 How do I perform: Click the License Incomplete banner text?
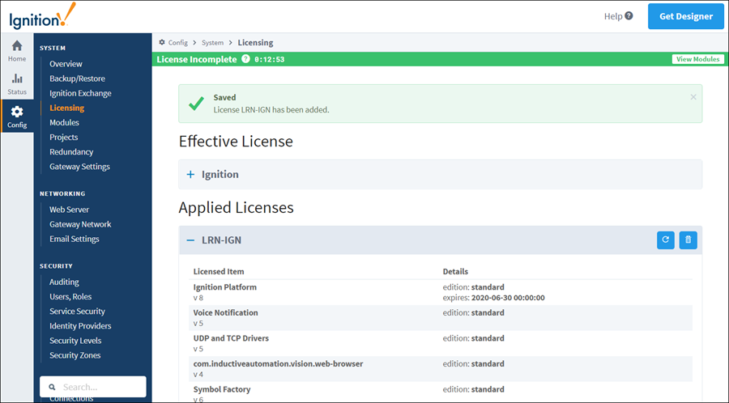pos(197,59)
